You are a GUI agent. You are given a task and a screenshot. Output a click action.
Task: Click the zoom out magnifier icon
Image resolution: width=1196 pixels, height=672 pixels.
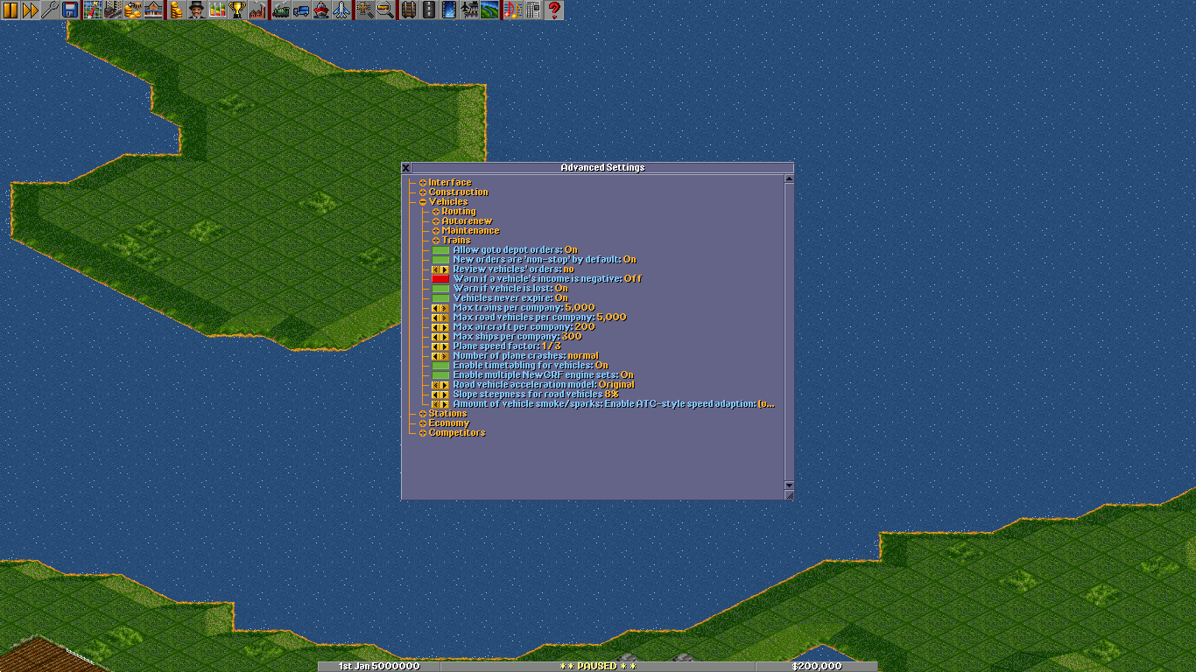[385, 10]
